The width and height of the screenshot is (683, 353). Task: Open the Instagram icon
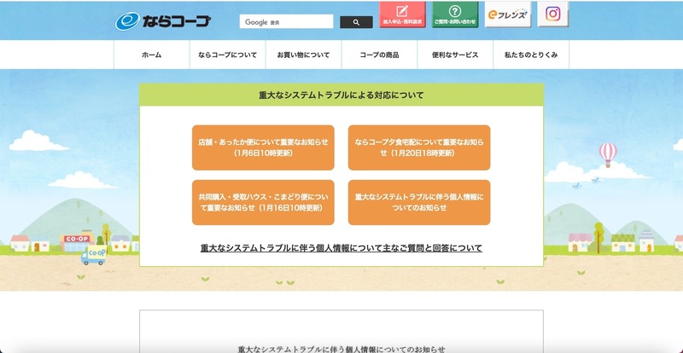click(x=552, y=14)
